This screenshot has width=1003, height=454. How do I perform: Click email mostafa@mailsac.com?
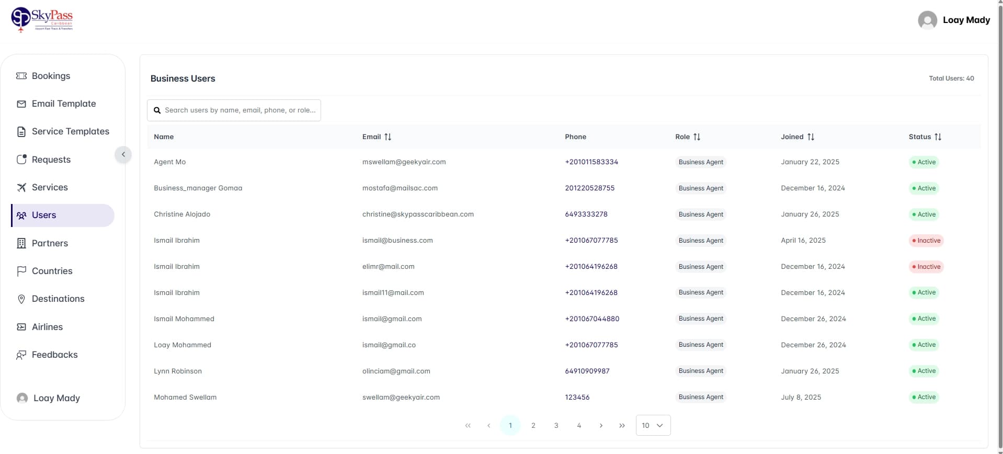coord(400,188)
